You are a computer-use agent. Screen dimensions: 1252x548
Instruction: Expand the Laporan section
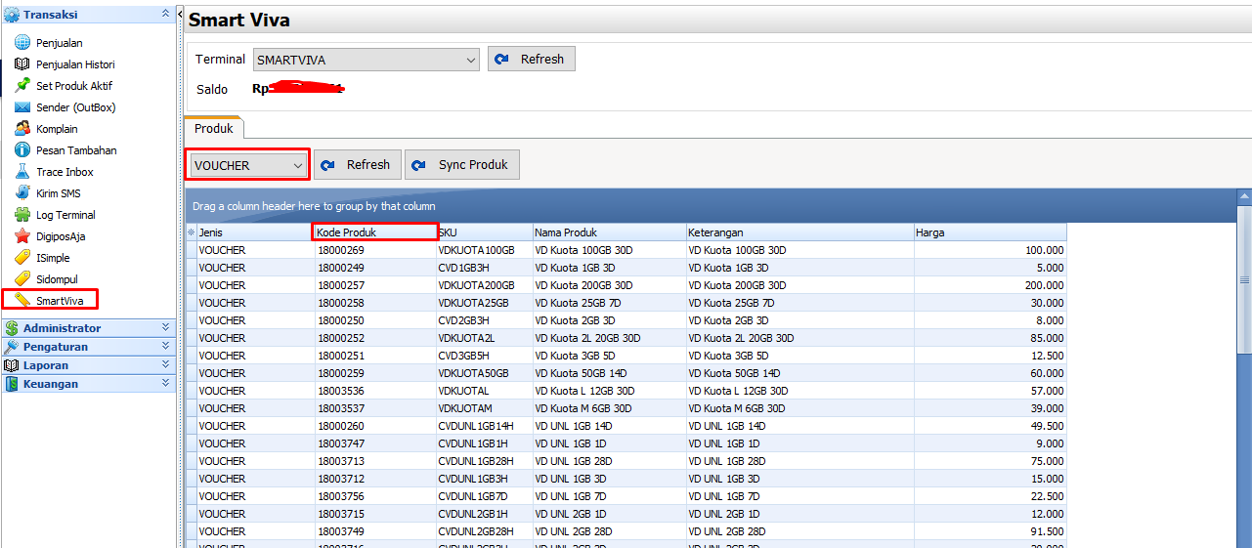coord(165,365)
